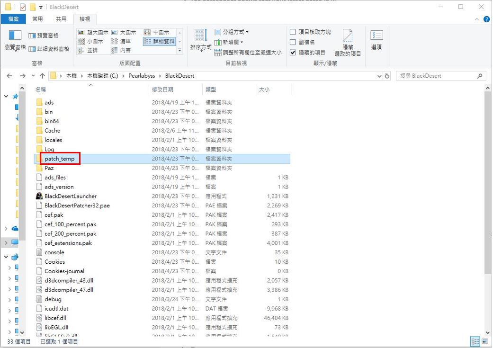Select 超大圖示 extra large icons layout
Image resolution: width=493 pixels, height=348 pixels.
point(93,32)
